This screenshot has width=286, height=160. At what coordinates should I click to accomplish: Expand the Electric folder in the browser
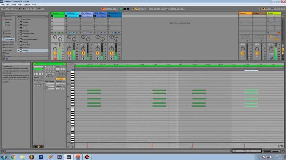click(18, 42)
